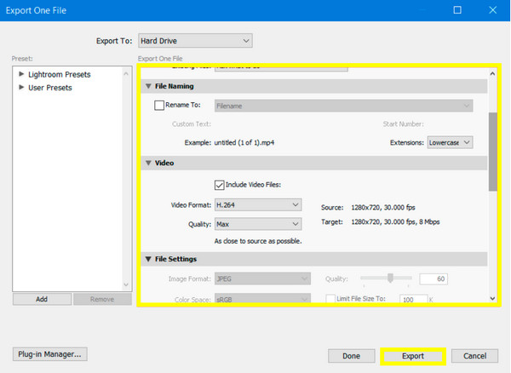Open the Image Format JPEG dropdown
Viewport: 511px width, 373px height.
coord(262,278)
